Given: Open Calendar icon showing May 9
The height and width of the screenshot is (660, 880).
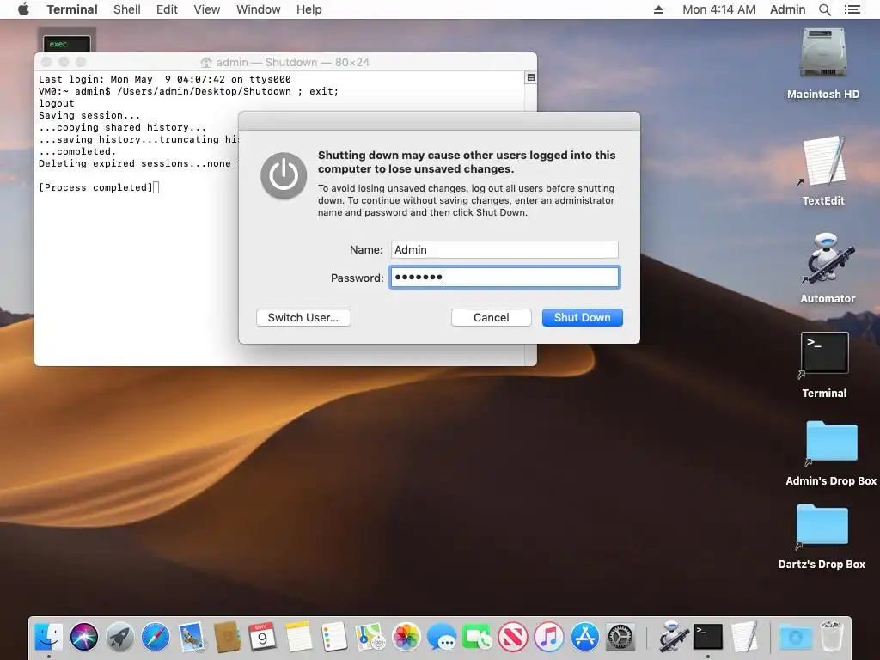Looking at the screenshot, I should [262, 637].
